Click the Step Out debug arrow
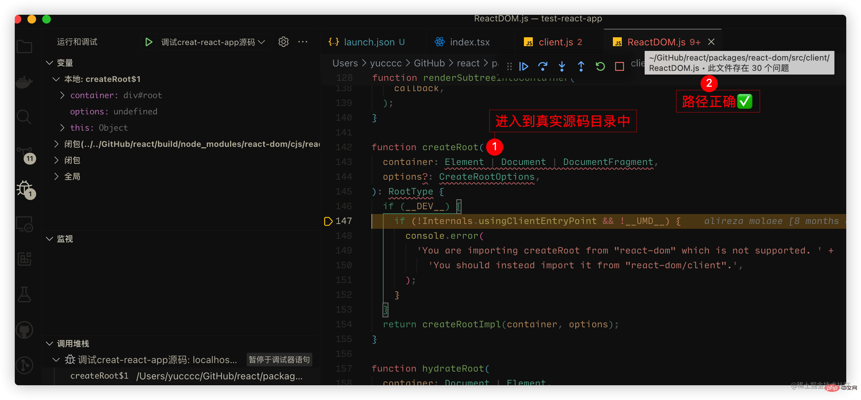Image resolution: width=861 pixels, height=400 pixels. [x=581, y=66]
